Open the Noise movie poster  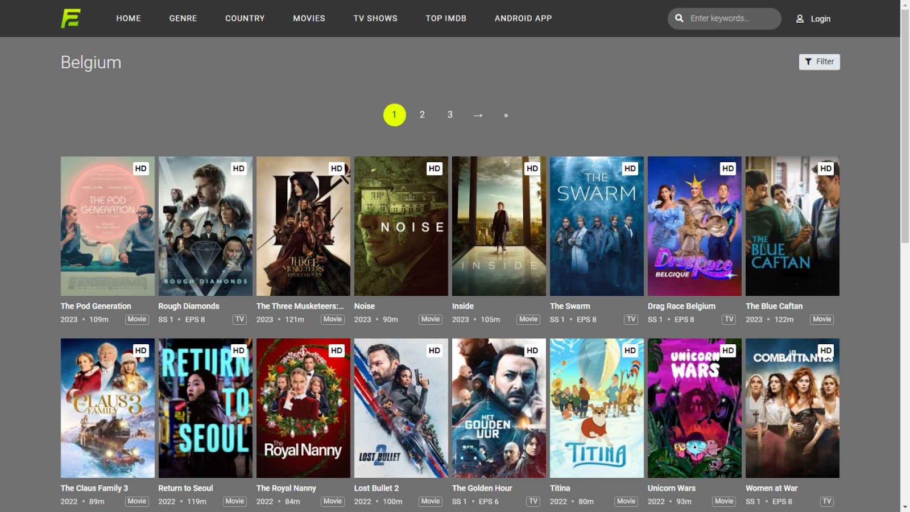(x=401, y=226)
